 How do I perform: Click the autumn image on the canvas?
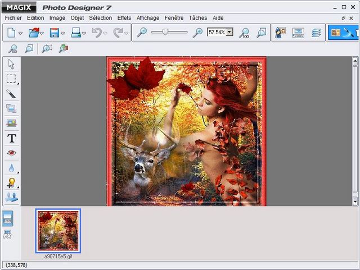[x=187, y=131]
